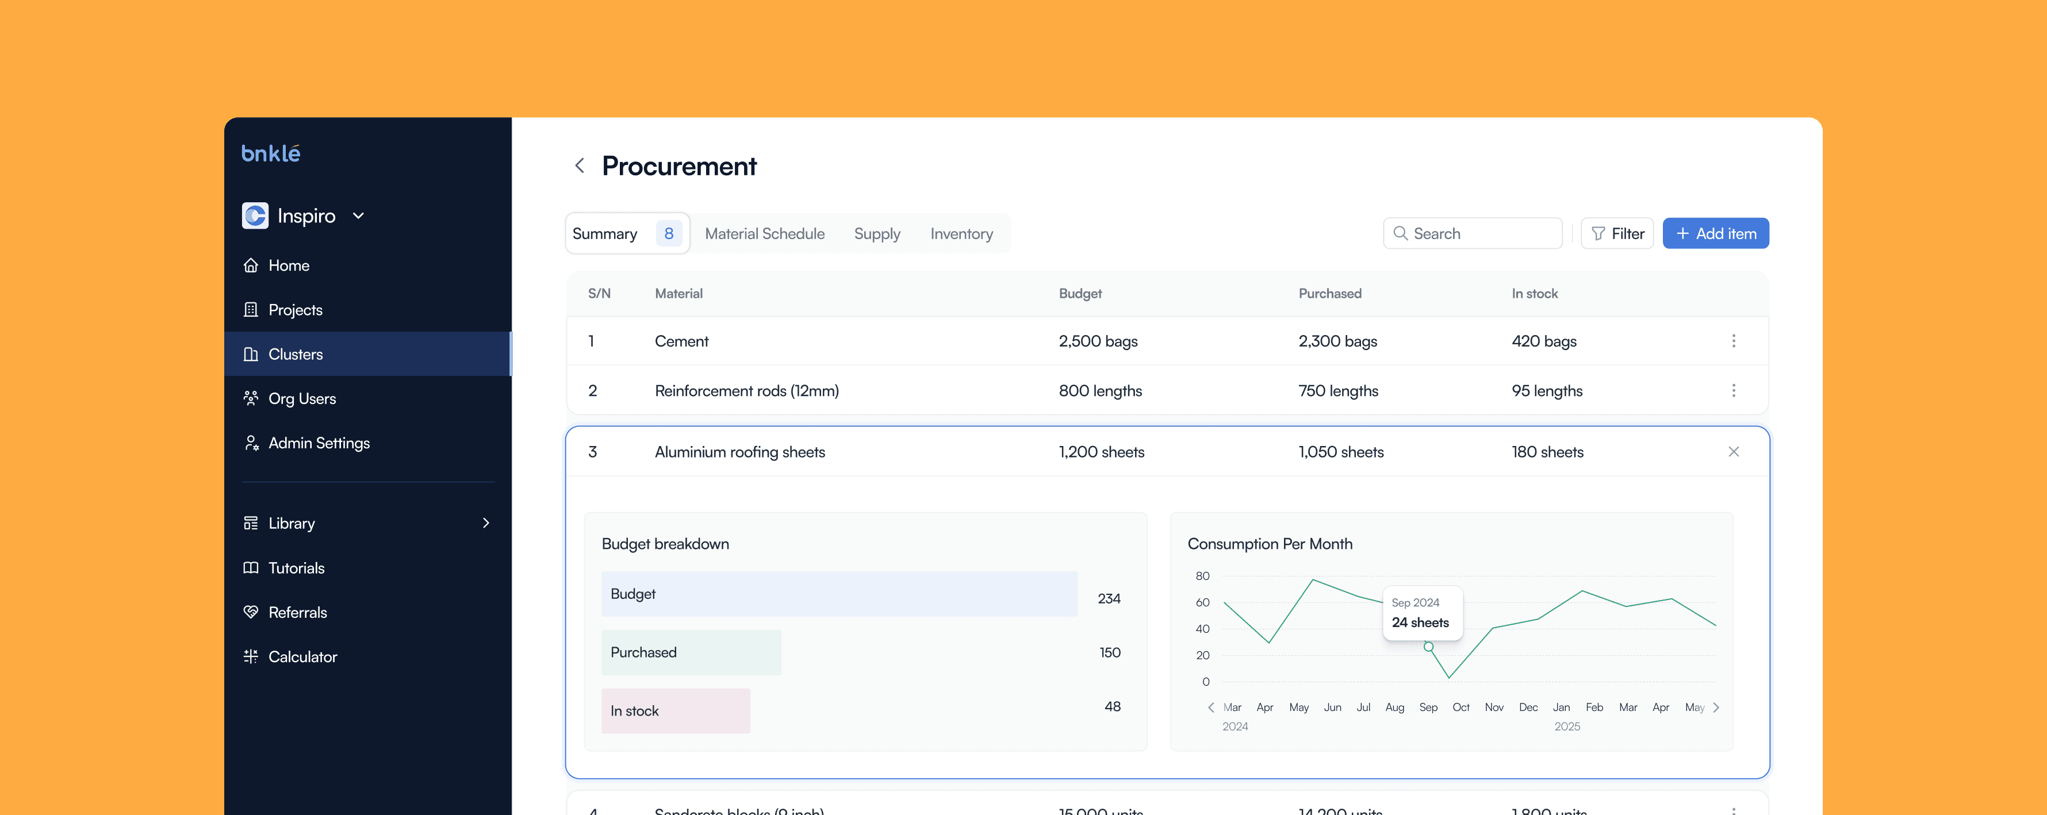Click the green Purchased bar
The width and height of the screenshot is (2047, 815).
691,652
